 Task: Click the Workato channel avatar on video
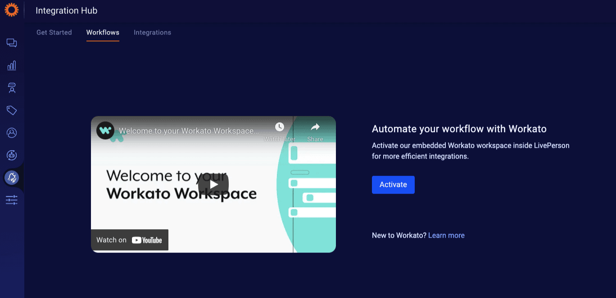105,131
